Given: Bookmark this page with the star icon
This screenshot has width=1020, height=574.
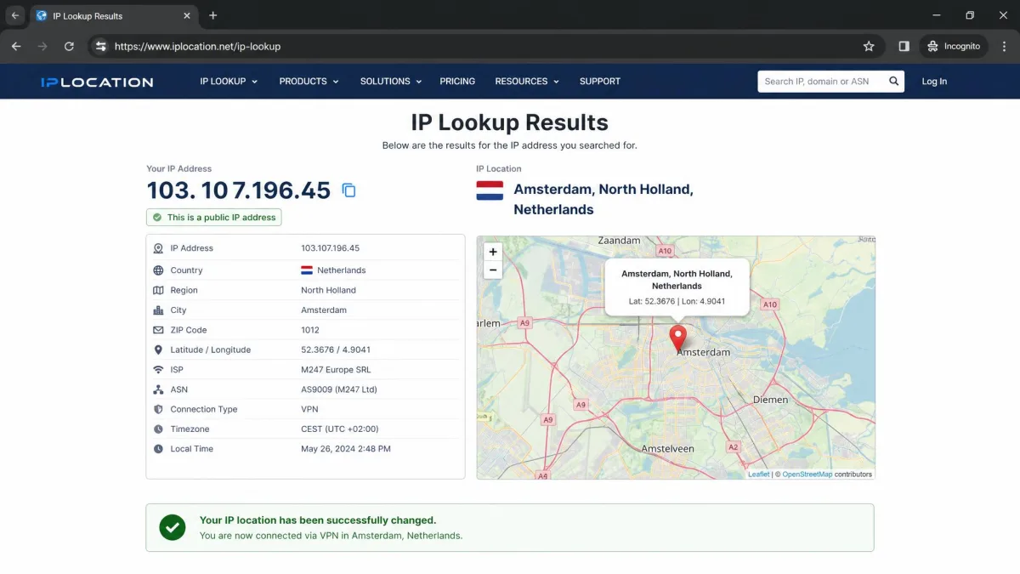Looking at the screenshot, I should click(x=869, y=46).
